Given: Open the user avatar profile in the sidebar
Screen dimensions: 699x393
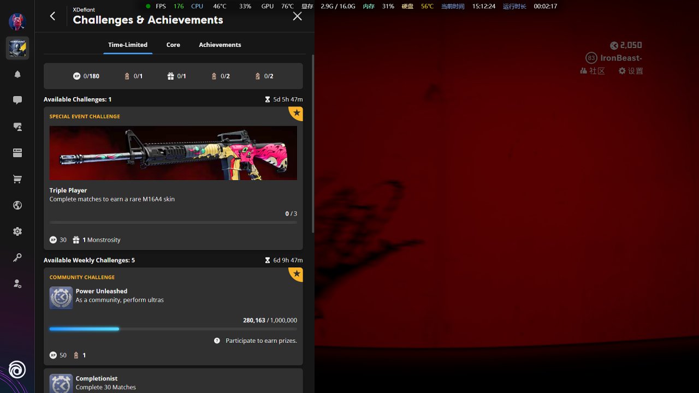Looking at the screenshot, I should coord(17,22).
